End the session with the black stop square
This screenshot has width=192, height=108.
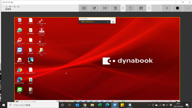(177, 8)
